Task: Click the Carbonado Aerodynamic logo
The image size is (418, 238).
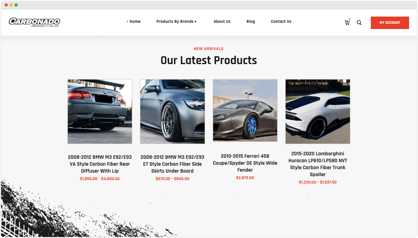Action: click(34, 22)
